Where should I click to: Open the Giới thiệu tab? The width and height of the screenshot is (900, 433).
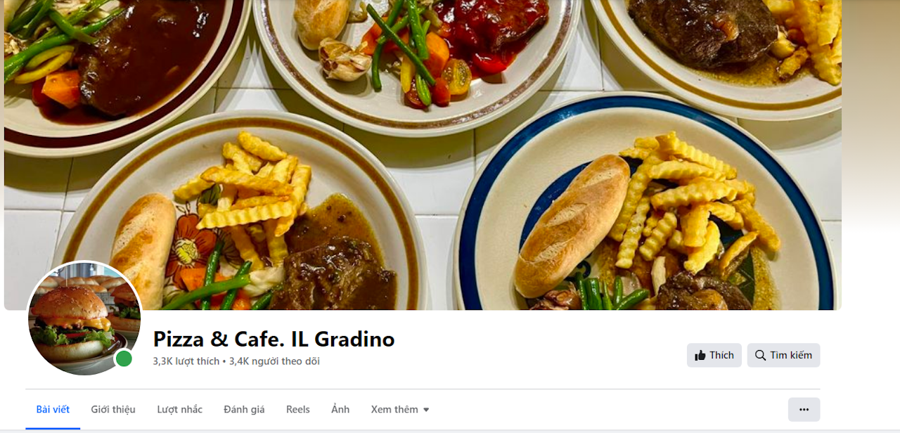click(x=113, y=410)
